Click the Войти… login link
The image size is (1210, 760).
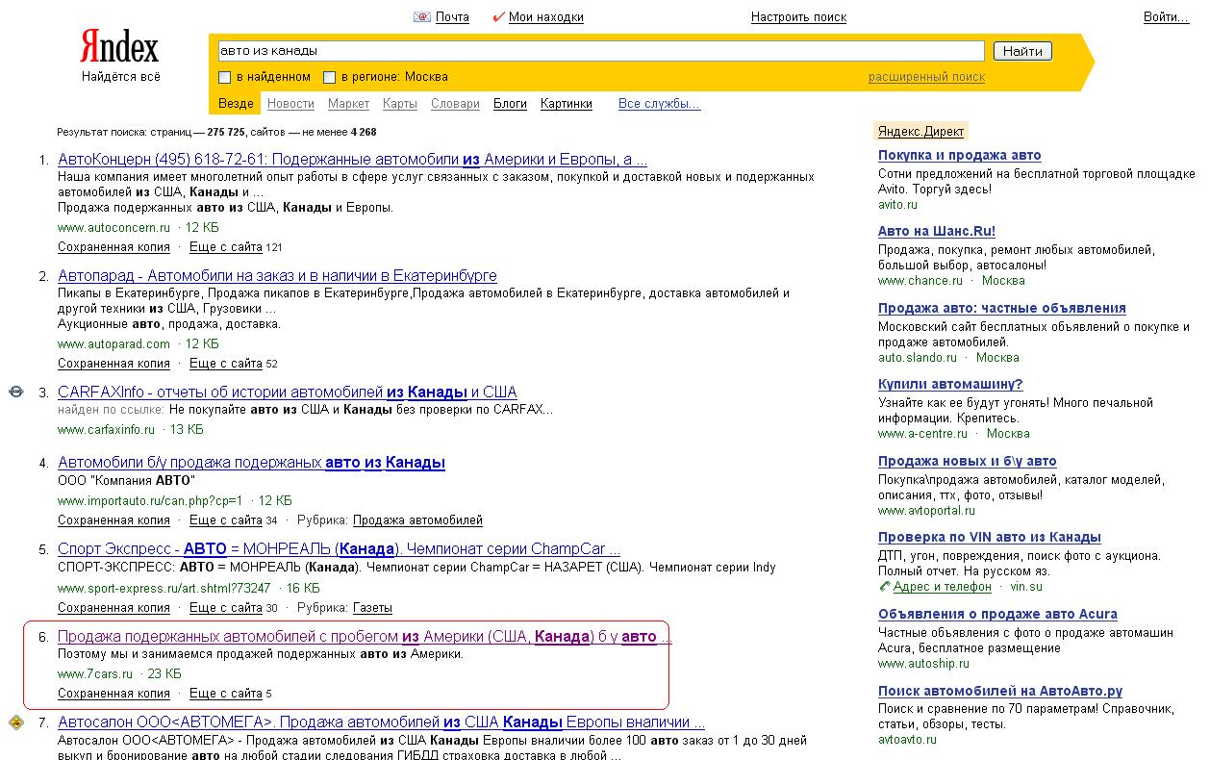coord(1166,17)
